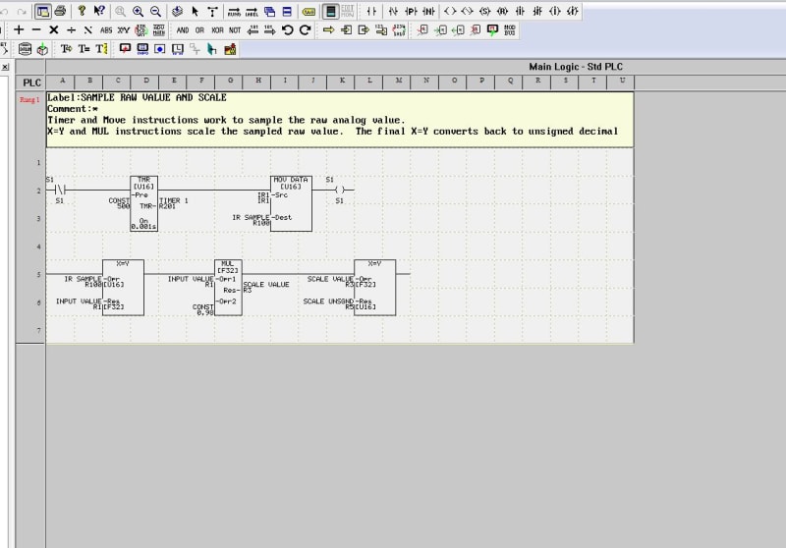786x548 pixels.
Task: Insert a new rung with RUNG icon
Action: (234, 11)
